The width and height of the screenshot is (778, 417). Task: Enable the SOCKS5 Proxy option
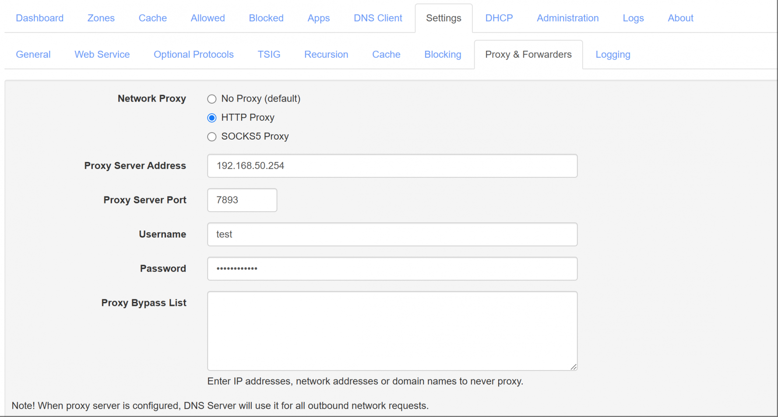pyautogui.click(x=212, y=137)
